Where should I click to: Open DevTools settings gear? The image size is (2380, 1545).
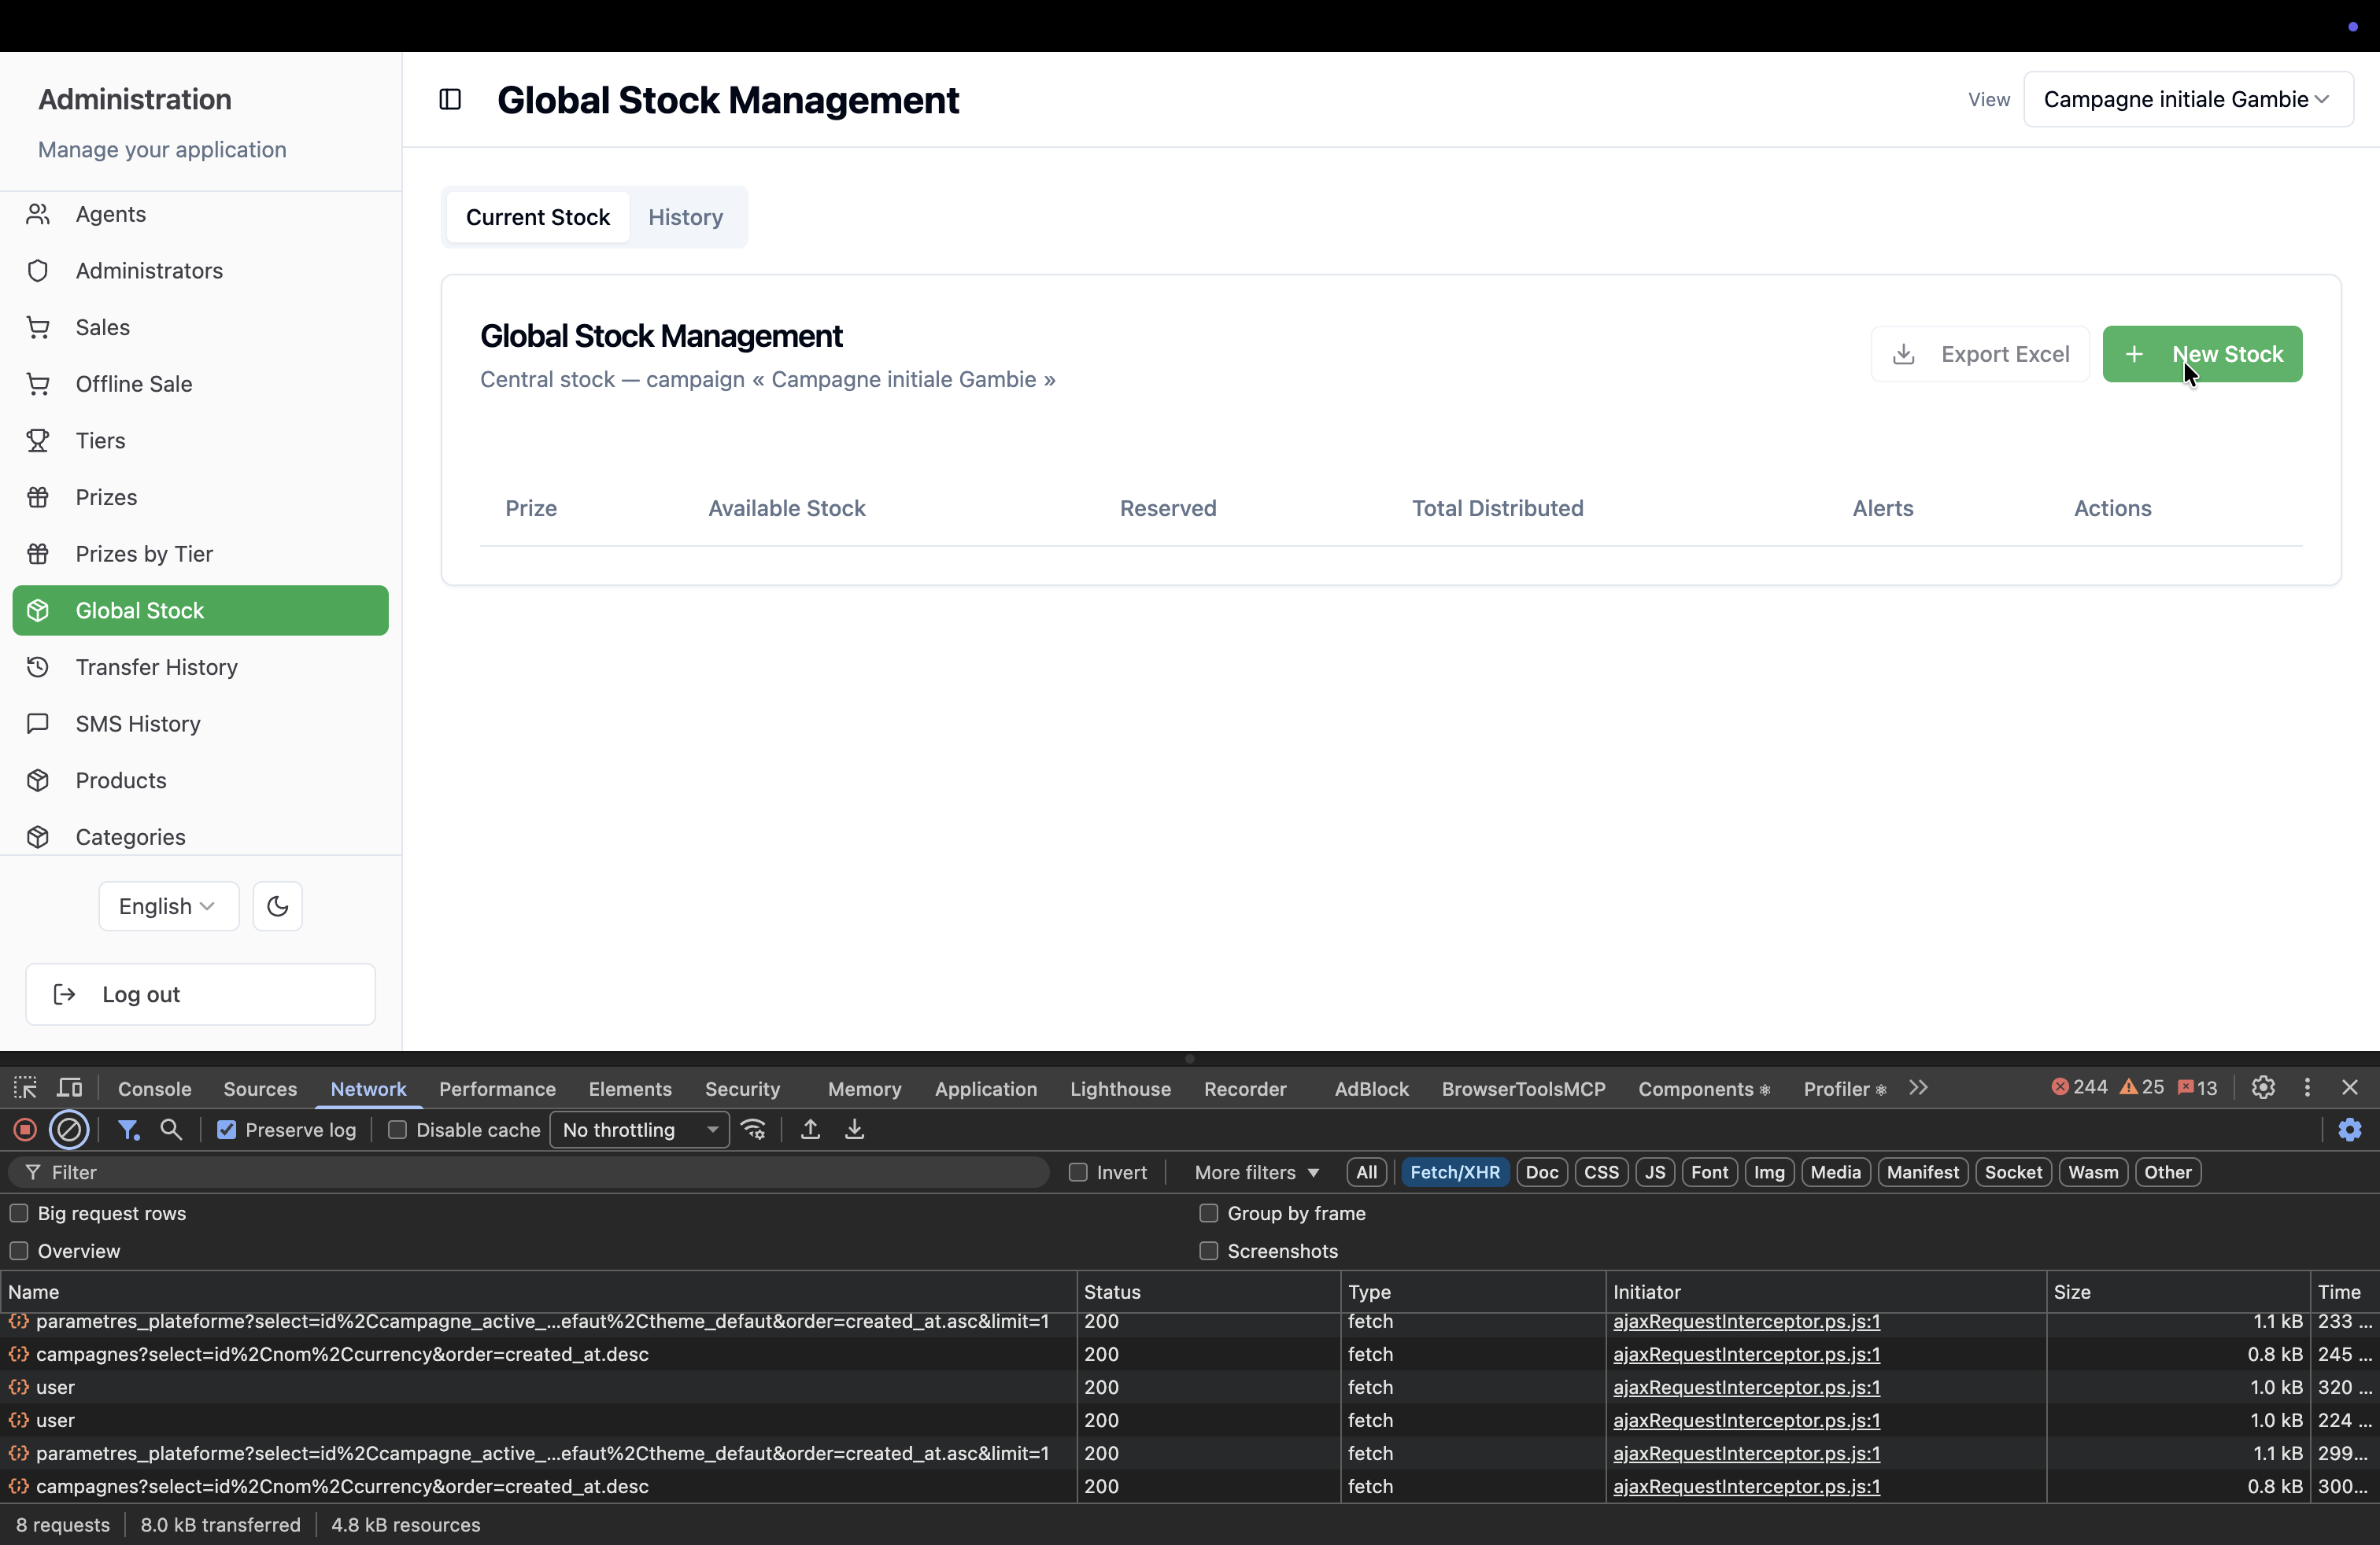pos(2263,1087)
